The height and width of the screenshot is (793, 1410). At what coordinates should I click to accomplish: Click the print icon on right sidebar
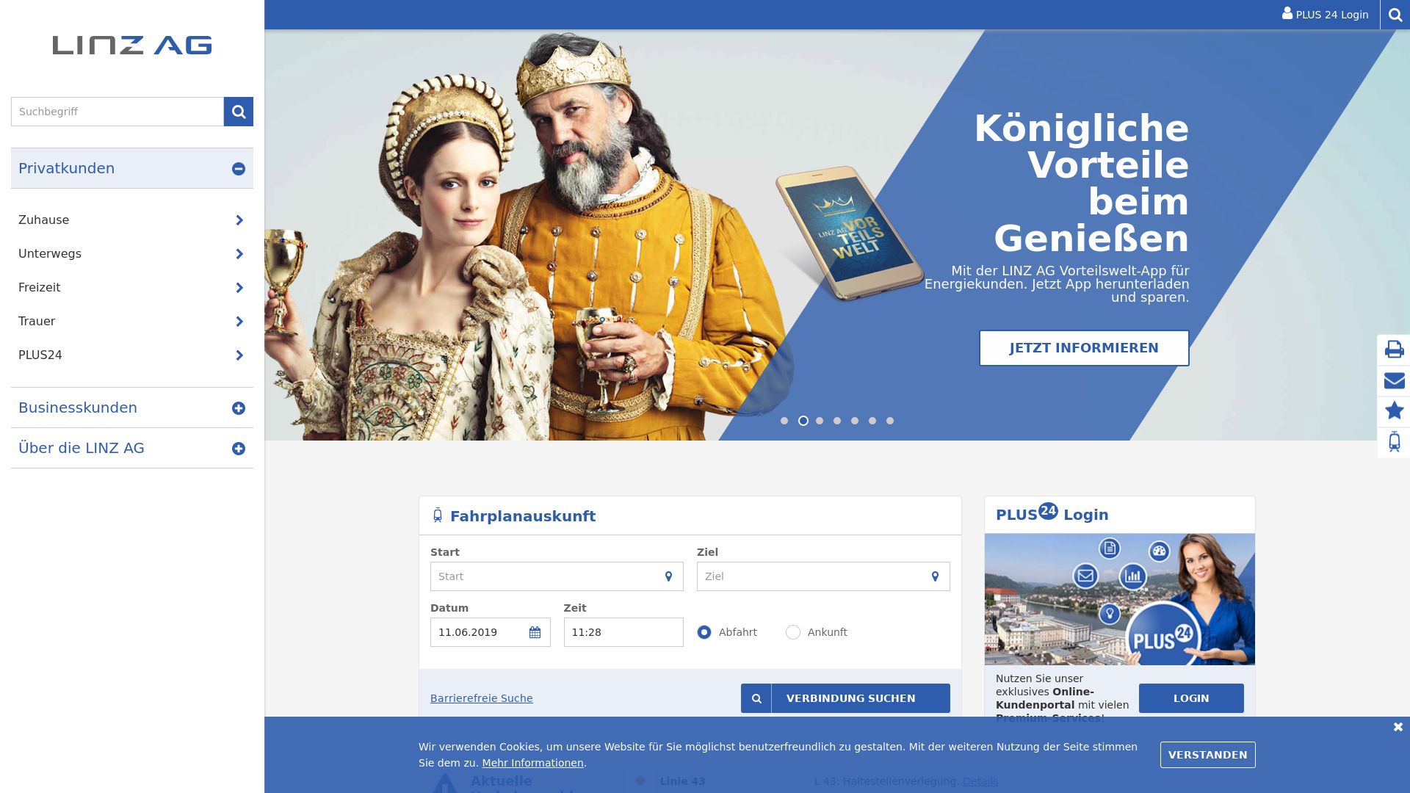click(1394, 350)
